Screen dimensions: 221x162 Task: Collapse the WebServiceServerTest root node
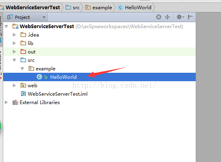tap(6, 27)
